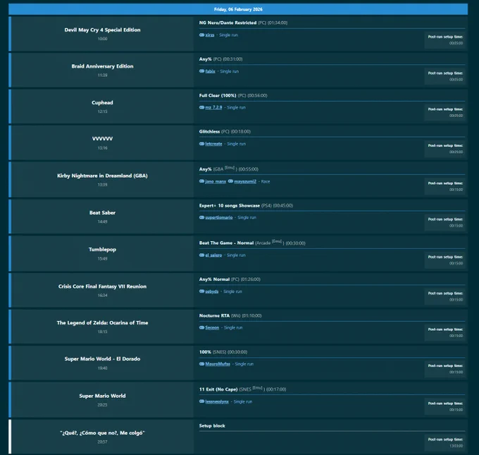
Task: Click Post-run setup time in the Braid row
Action: [445, 73]
